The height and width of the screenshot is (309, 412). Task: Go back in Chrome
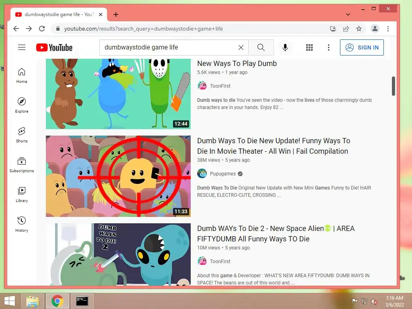click(x=16, y=29)
